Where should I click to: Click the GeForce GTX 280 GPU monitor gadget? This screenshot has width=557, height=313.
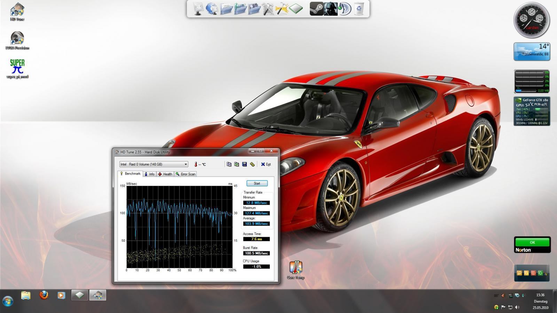532,111
